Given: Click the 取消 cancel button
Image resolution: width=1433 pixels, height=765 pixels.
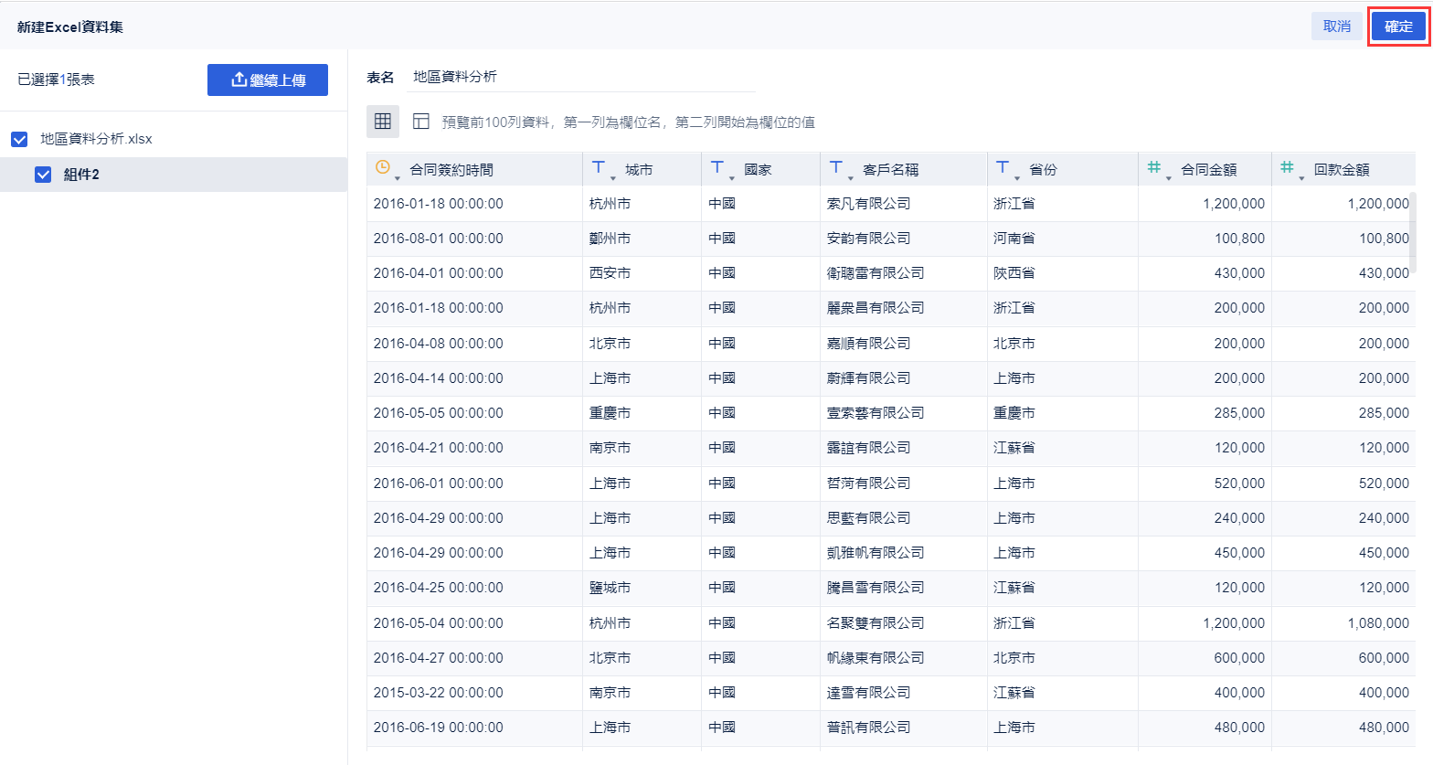Looking at the screenshot, I should coord(1337,27).
